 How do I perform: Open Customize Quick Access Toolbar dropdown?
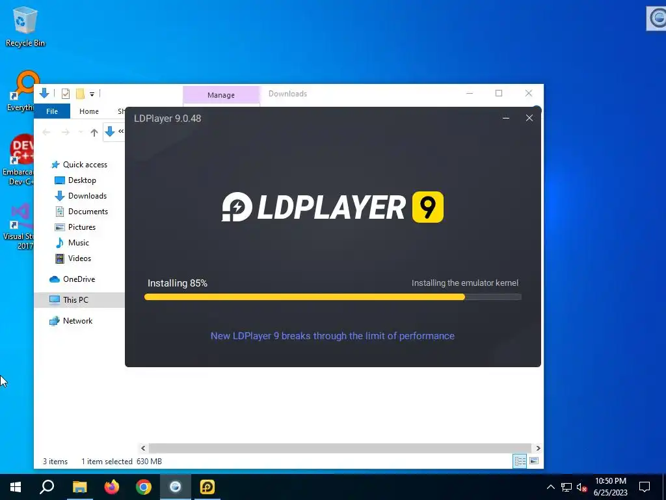coord(92,94)
